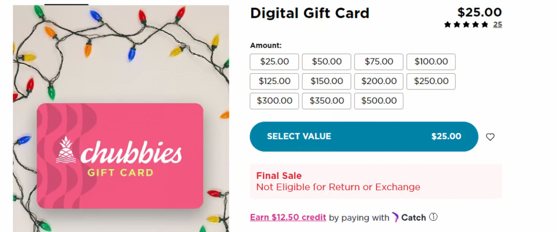This screenshot has width=557, height=232.
Task: Pick the $250.00 amount option
Action: click(431, 81)
